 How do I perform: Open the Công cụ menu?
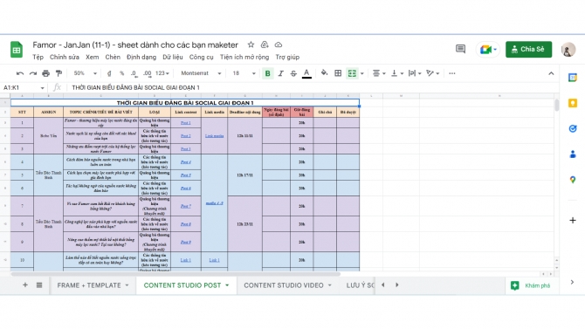(x=201, y=57)
